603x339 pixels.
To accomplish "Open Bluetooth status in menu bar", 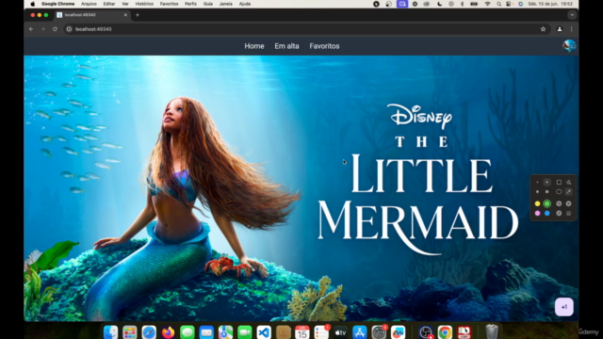I will 463,4.
